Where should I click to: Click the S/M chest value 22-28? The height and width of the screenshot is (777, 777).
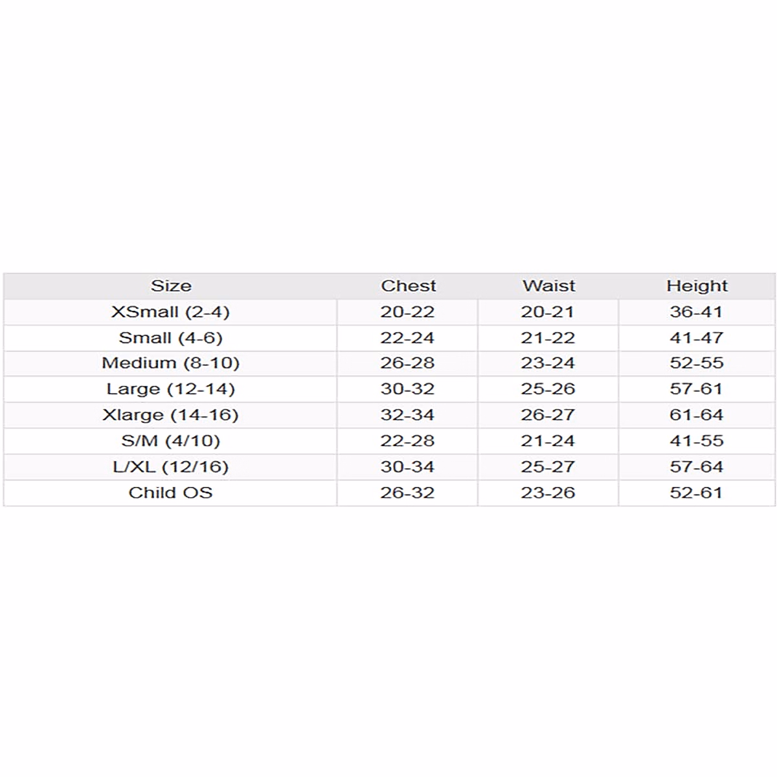[x=407, y=440]
